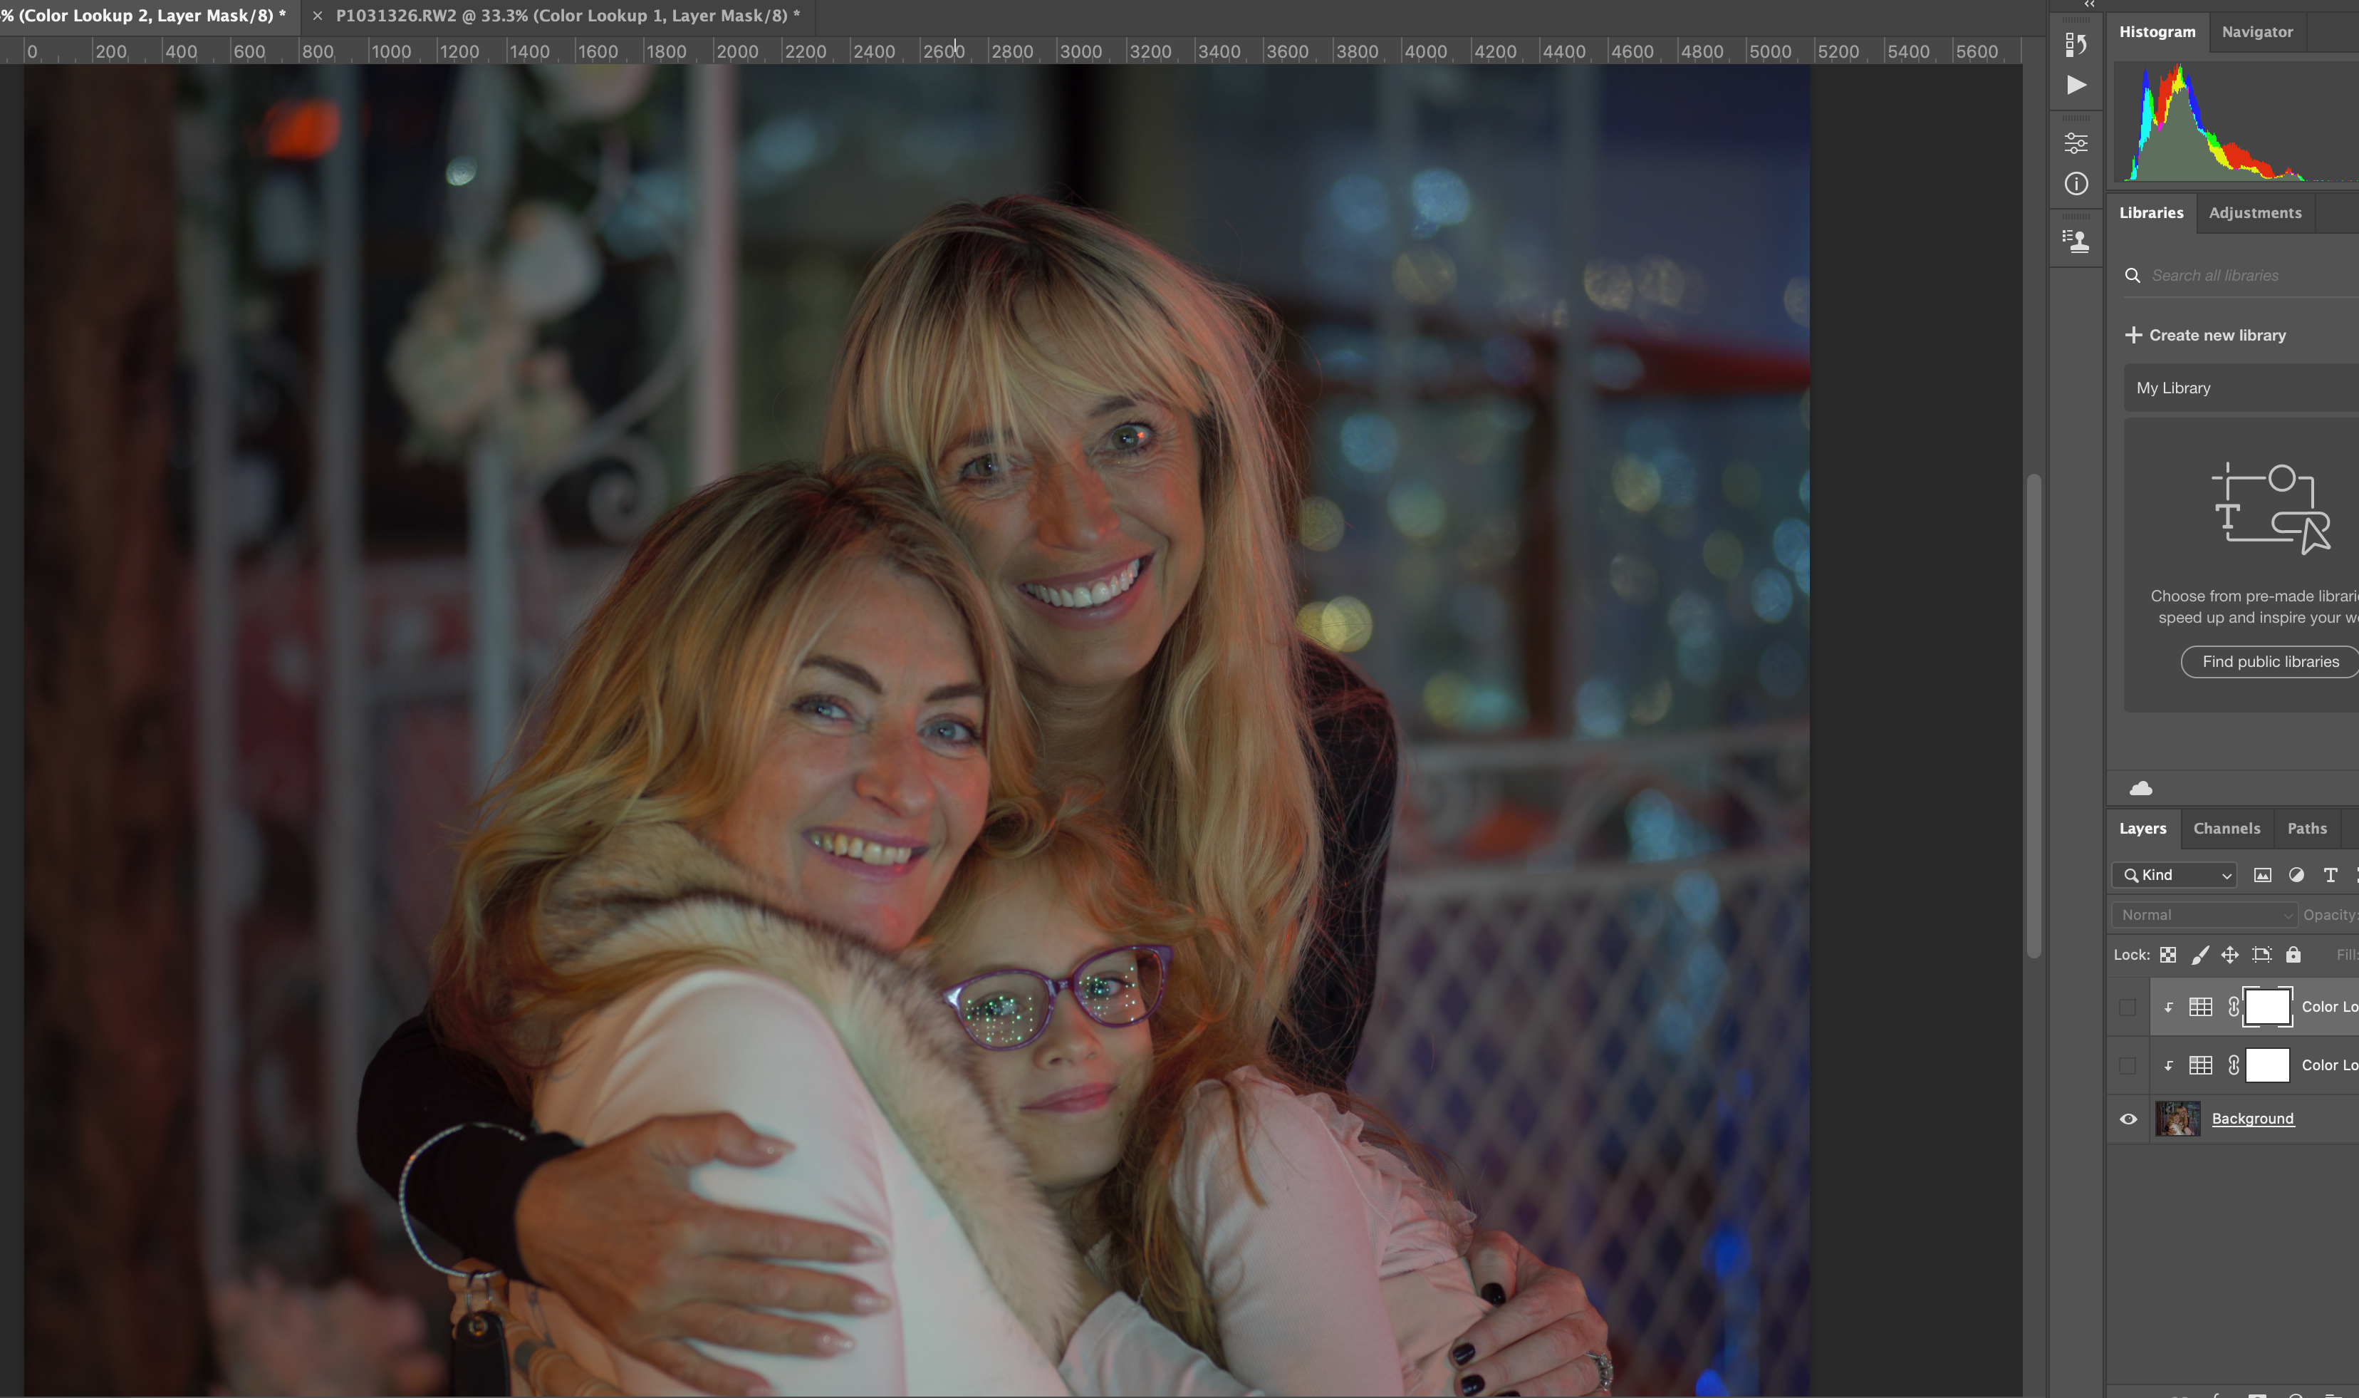This screenshot has height=1398, width=2359.
Task: Click the lock all padlock icon
Action: tap(2293, 954)
